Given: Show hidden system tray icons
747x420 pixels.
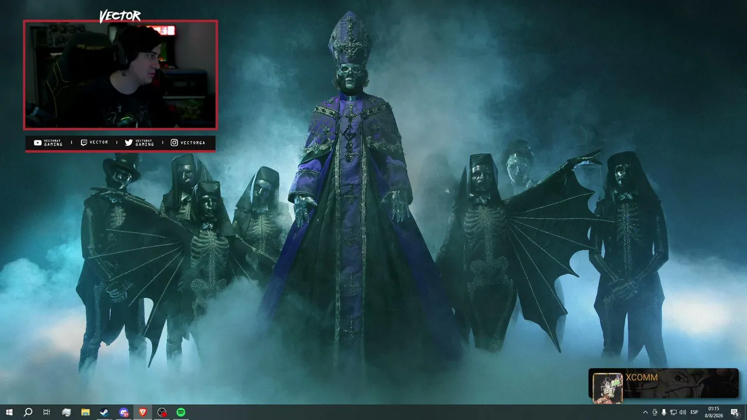Looking at the screenshot, I should (x=645, y=412).
